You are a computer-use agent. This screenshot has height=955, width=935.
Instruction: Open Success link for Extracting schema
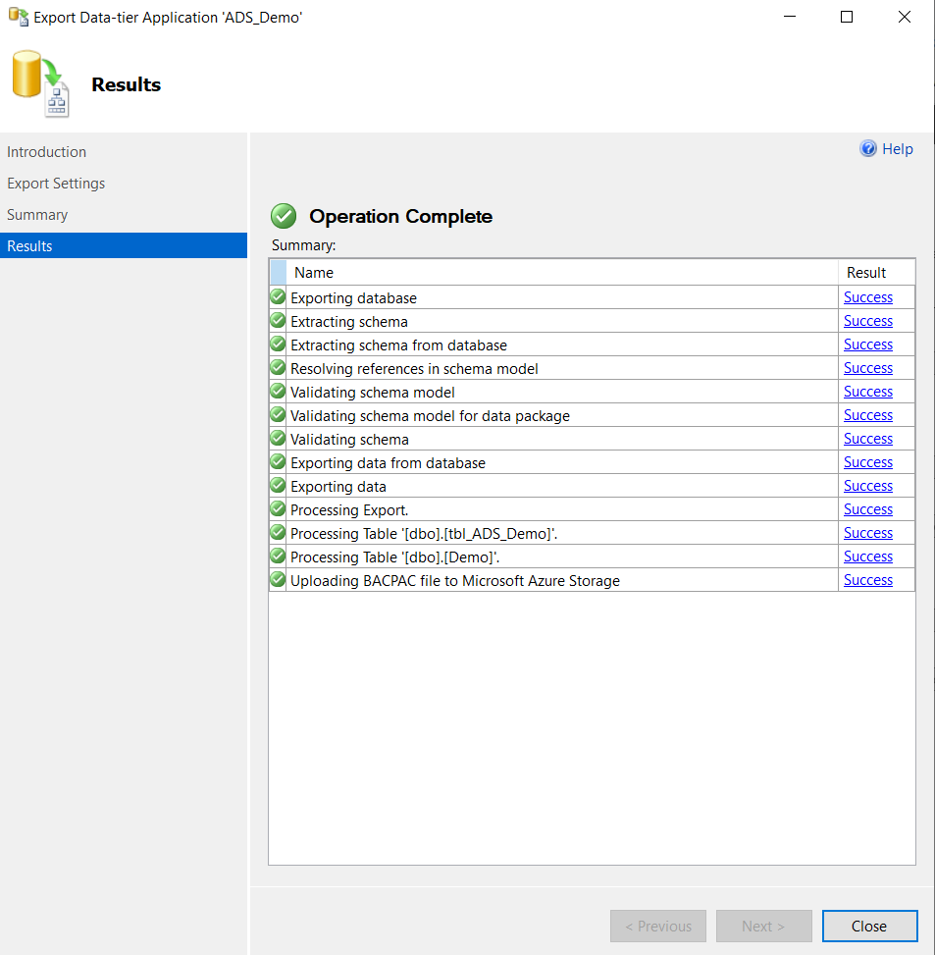pyautogui.click(x=868, y=321)
